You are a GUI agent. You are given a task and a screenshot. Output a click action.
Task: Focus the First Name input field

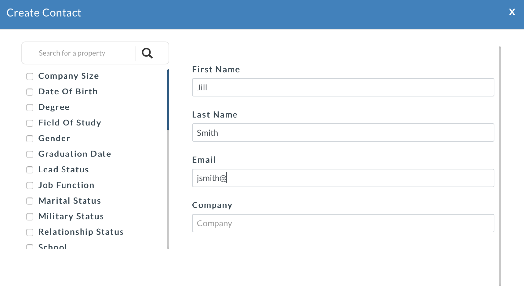(x=343, y=87)
